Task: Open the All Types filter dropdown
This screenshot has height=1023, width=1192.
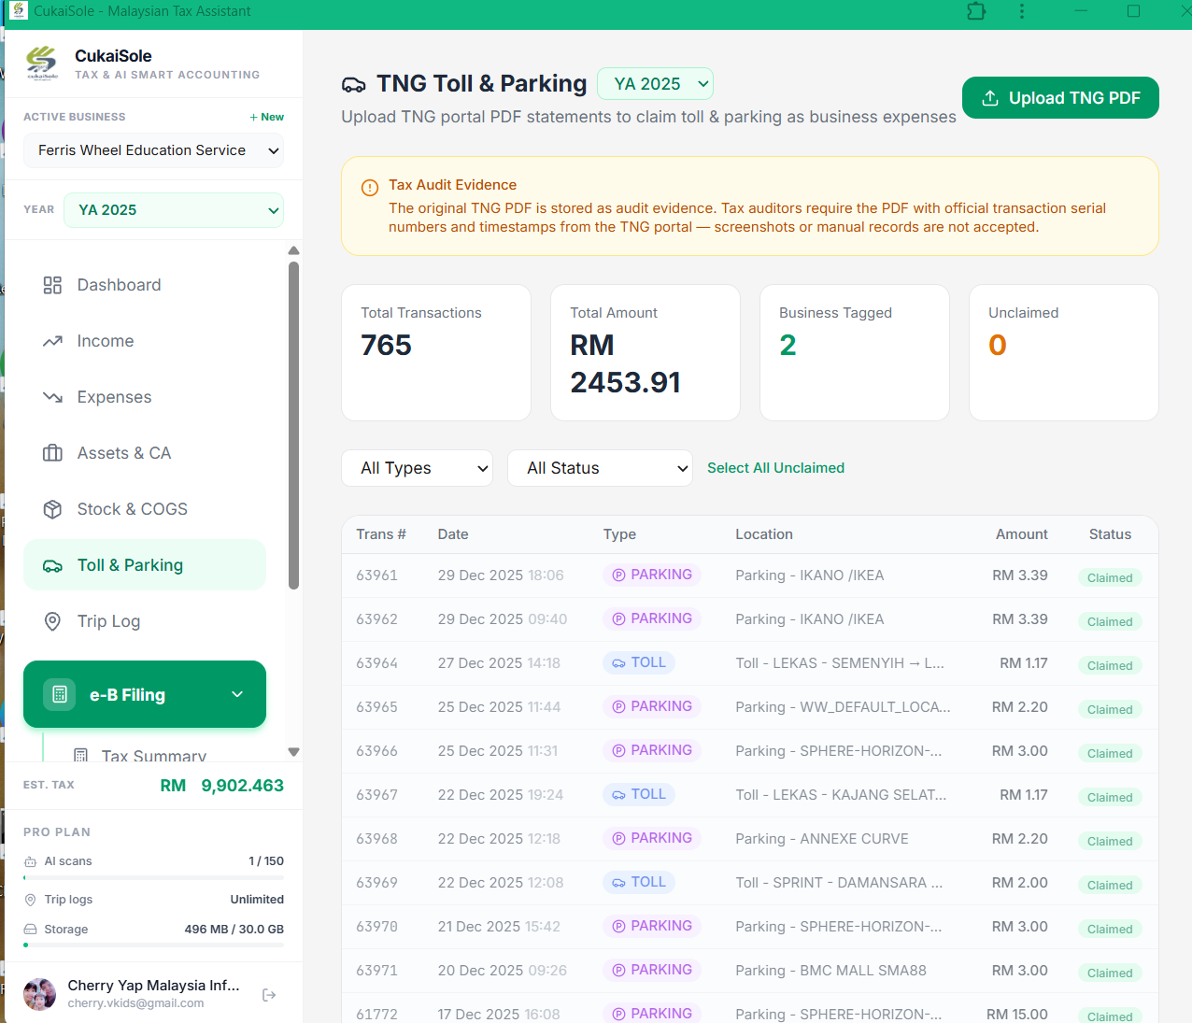Action: 417,468
